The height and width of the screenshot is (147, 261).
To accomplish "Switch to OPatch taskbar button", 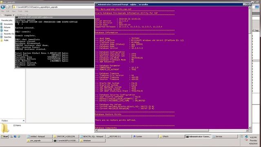I will point(172,136).
